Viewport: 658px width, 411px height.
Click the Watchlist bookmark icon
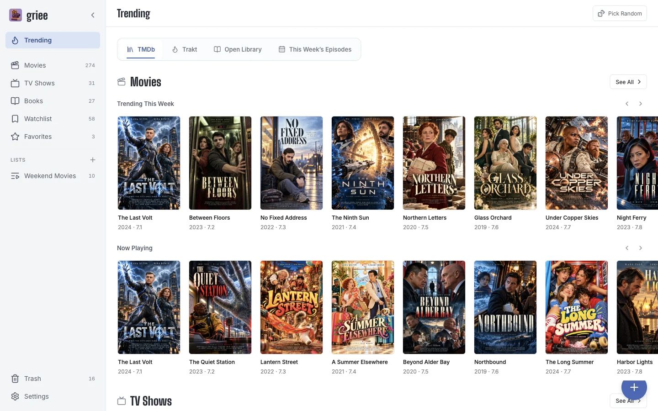15,119
